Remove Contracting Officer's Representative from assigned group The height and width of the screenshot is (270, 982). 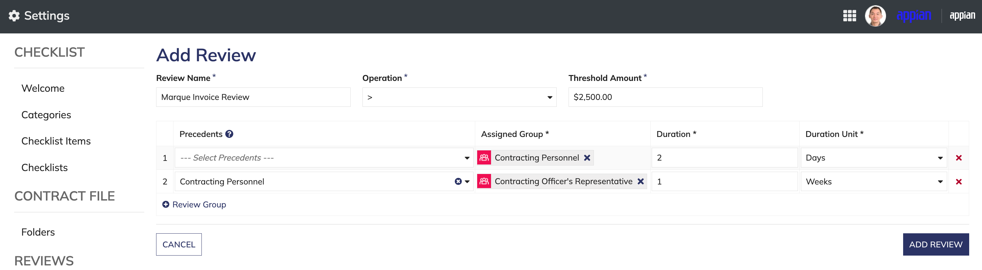click(641, 182)
